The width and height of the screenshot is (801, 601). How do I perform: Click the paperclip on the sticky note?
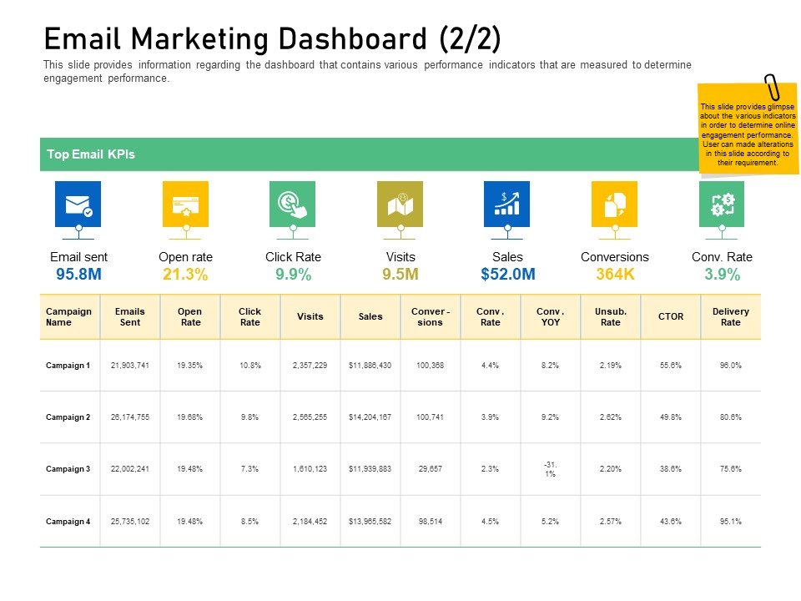tap(772, 87)
